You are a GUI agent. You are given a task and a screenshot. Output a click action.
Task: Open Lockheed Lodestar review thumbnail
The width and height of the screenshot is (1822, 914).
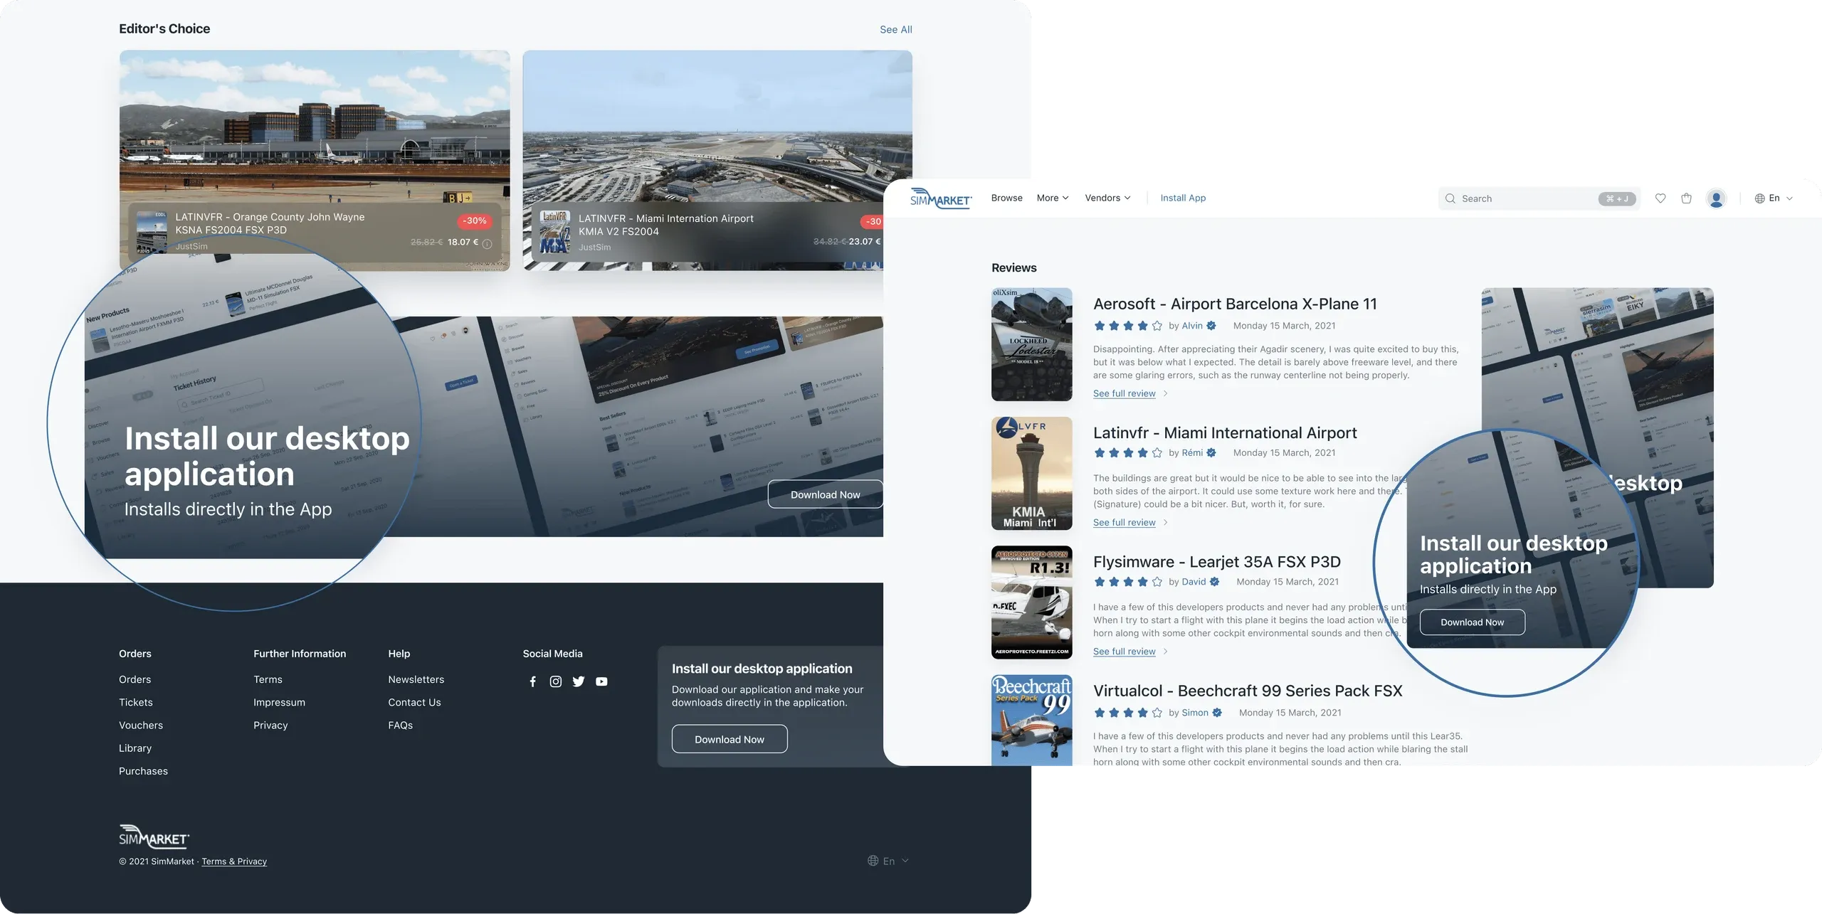1031,344
